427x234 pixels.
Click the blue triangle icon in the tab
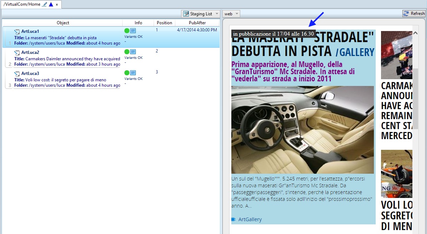tap(51, 4)
